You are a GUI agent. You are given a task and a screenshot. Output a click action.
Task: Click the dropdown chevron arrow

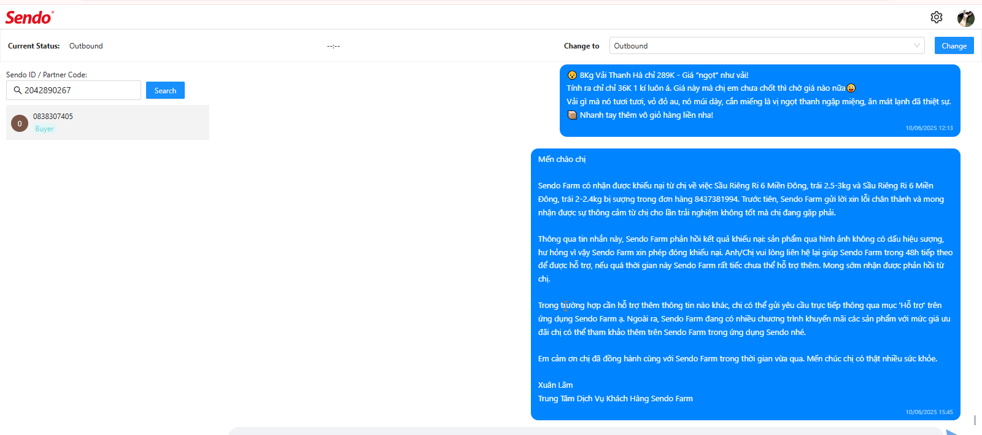pos(916,45)
